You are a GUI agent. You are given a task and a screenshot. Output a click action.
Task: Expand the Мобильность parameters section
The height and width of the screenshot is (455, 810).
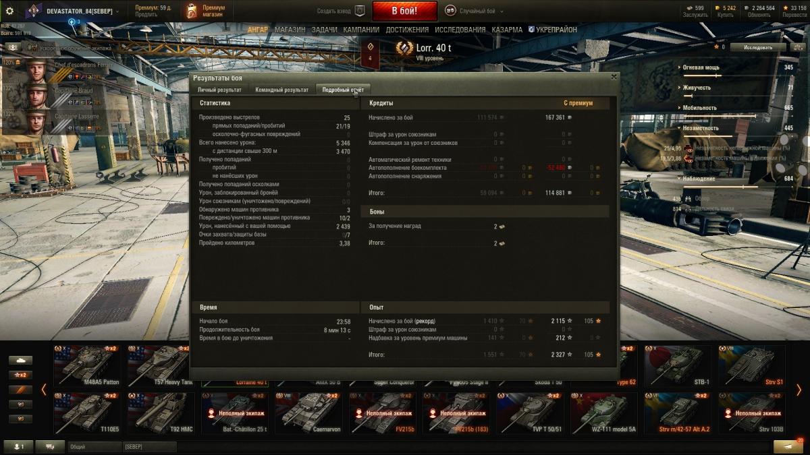coord(736,108)
